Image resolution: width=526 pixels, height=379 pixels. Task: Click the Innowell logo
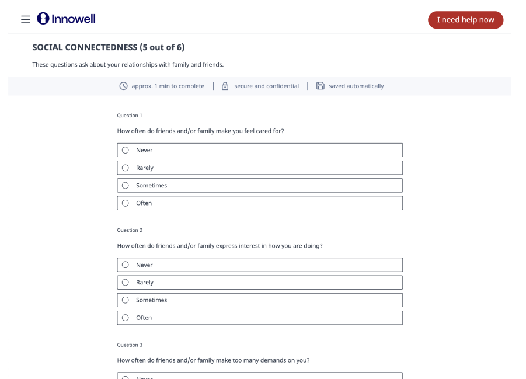tap(66, 19)
